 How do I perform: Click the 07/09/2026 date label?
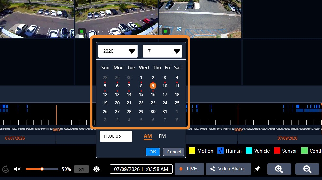pos(288,138)
